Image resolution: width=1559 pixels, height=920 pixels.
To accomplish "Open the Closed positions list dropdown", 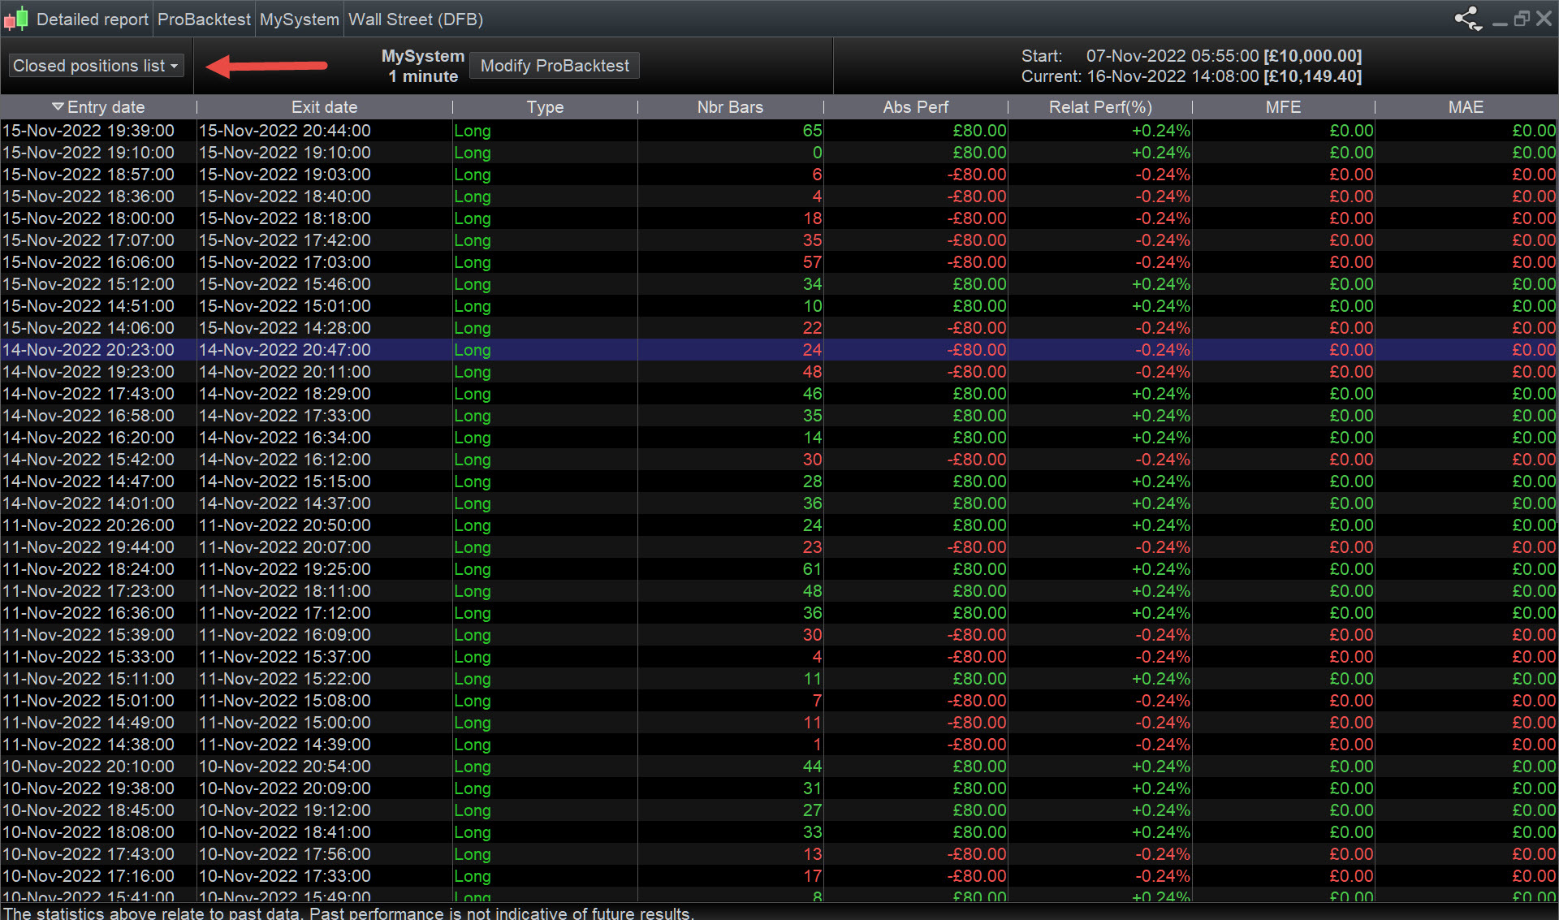I will tap(96, 66).
